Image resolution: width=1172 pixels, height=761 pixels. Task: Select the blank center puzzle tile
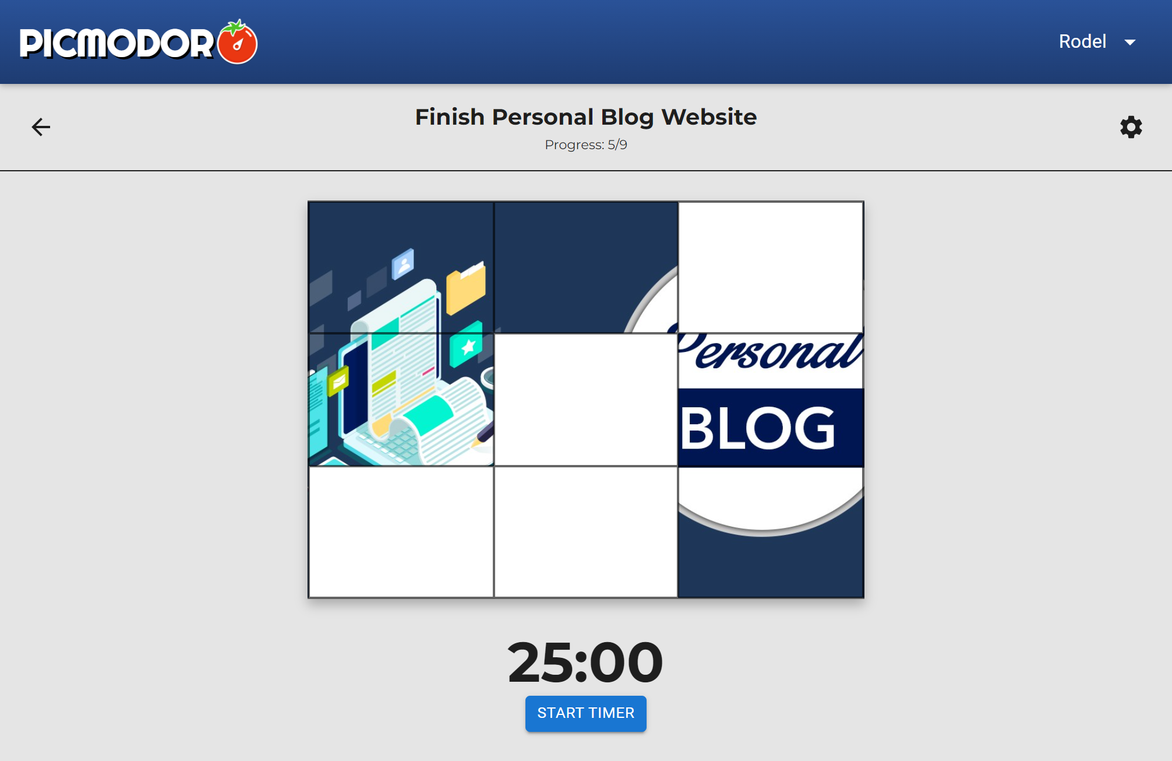(585, 400)
